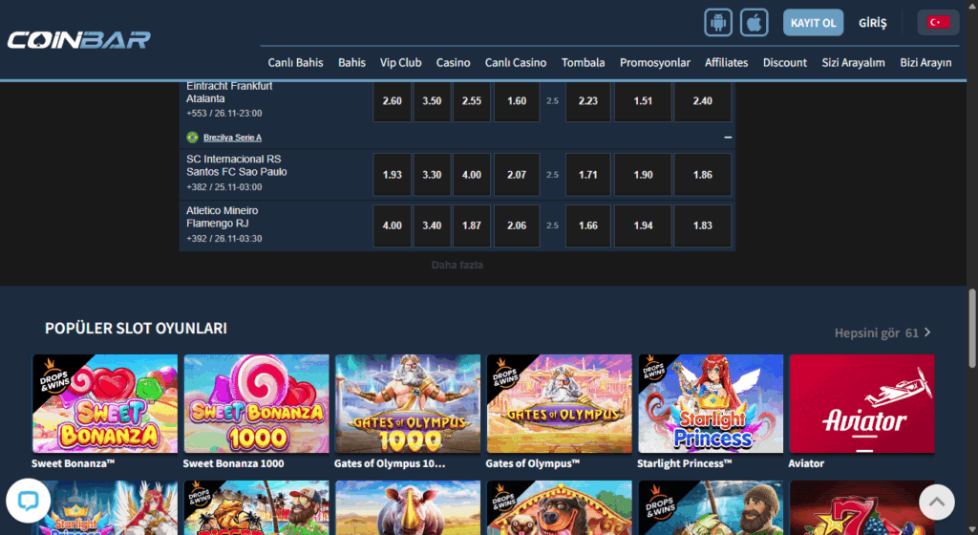This screenshot has height=535, width=978.
Task: Click the Brazil flag icon beside Serie A
Action: pos(192,138)
